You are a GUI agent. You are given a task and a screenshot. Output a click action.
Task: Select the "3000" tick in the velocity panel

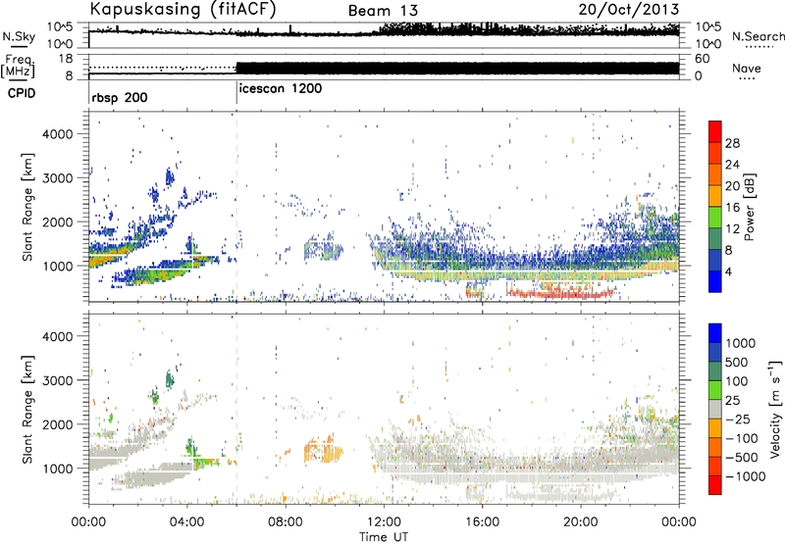pos(58,380)
